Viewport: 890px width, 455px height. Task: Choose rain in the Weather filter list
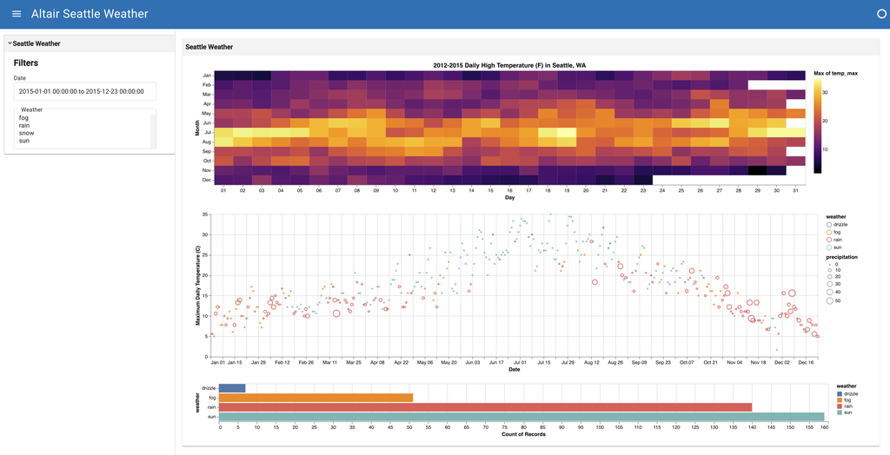23,125
